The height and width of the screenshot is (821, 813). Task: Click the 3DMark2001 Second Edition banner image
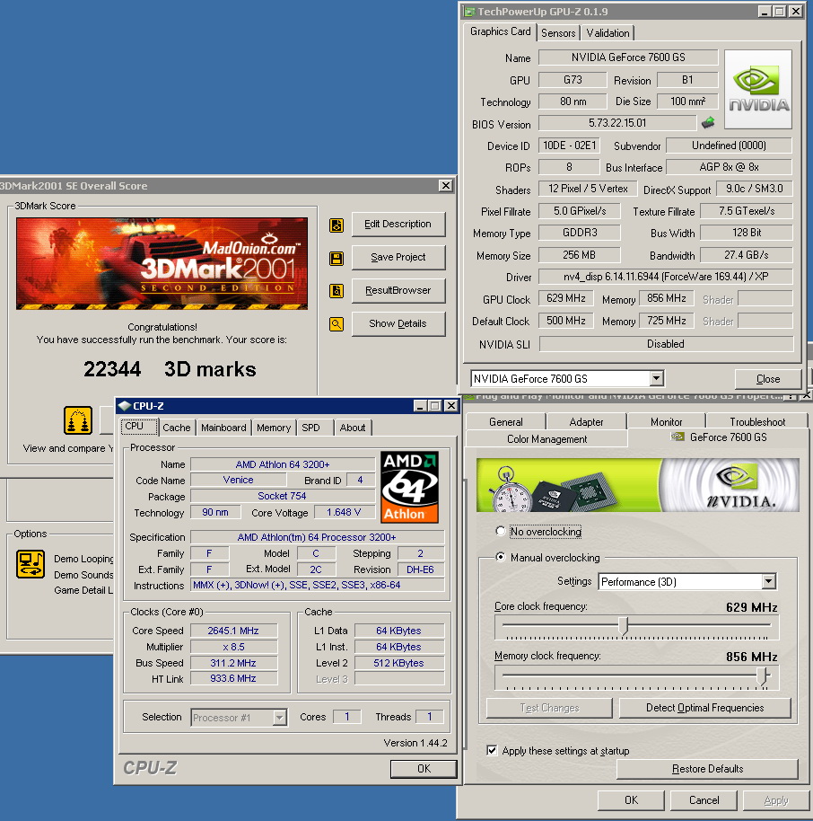pyautogui.click(x=162, y=263)
